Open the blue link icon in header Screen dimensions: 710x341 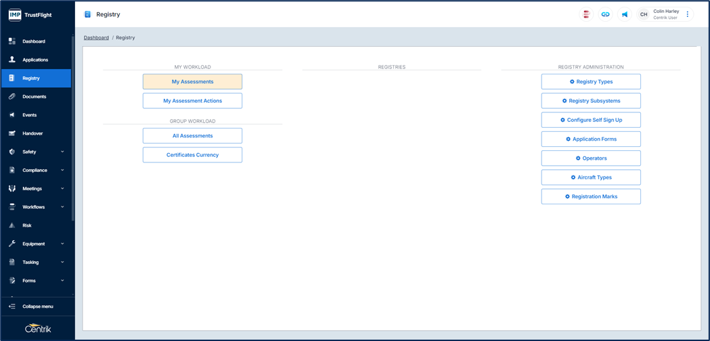point(605,14)
